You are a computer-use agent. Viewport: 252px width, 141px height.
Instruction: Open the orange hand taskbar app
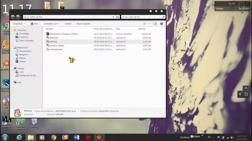[x=99, y=137]
